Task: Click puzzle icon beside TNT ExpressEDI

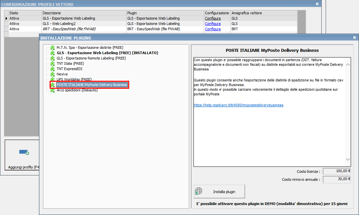Action: click(53, 69)
